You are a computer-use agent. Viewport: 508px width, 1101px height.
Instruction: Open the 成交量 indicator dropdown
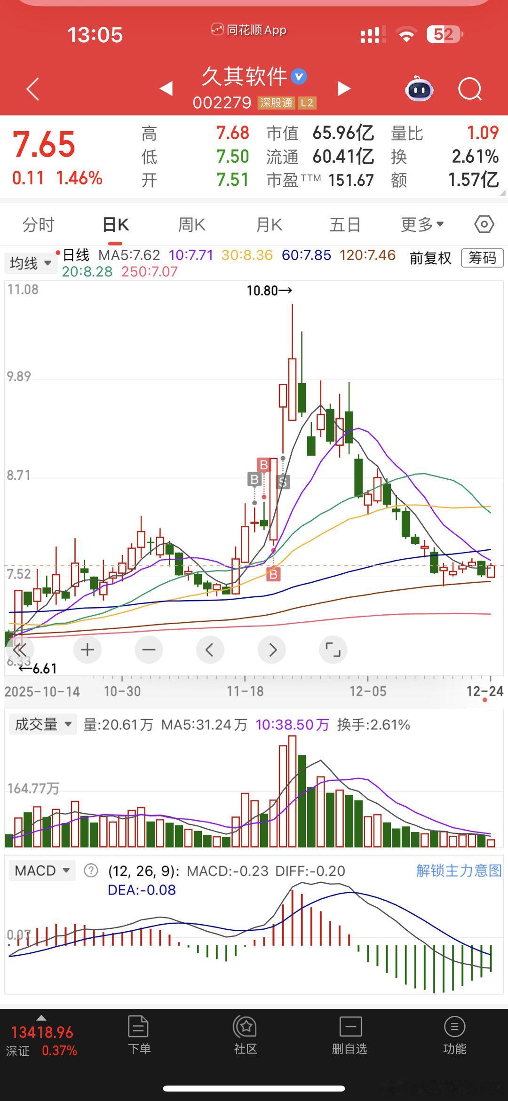pos(42,724)
